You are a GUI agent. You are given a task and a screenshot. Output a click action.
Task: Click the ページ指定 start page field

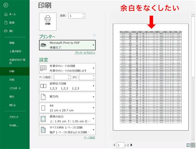point(61,77)
